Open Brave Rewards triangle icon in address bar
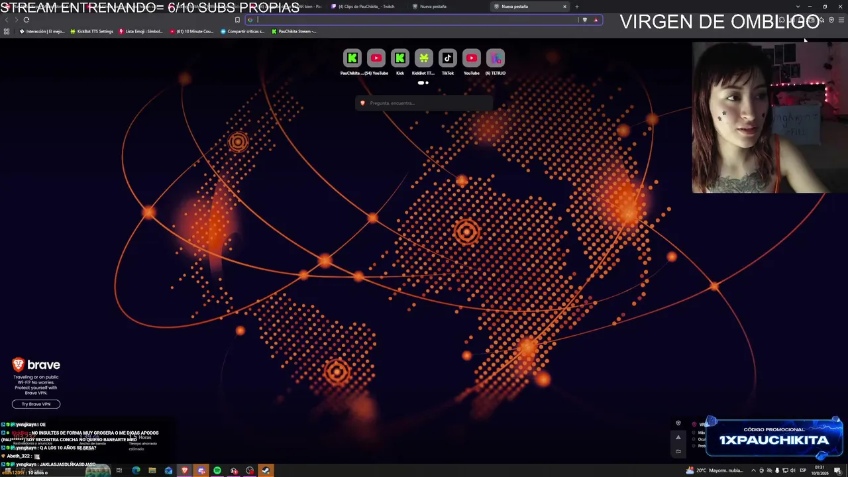 (x=596, y=20)
